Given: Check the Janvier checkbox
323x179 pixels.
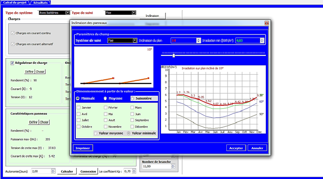Looking at the screenshot, I should point(79,108).
